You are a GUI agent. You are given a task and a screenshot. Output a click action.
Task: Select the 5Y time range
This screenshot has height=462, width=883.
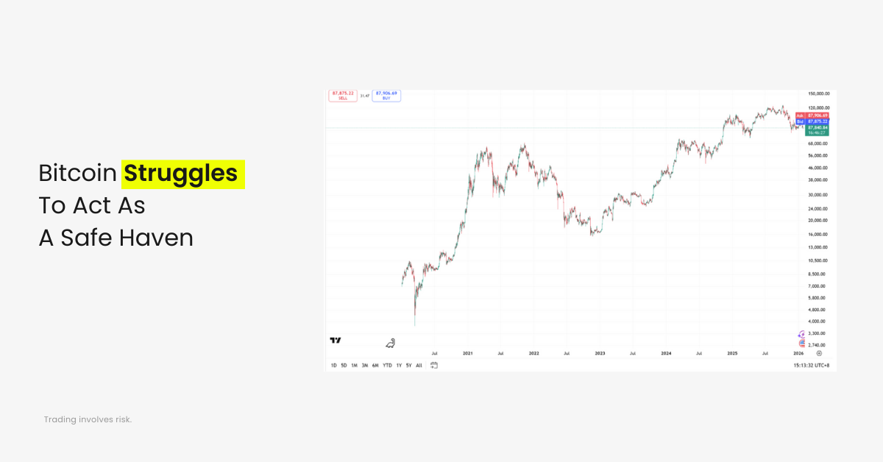pyautogui.click(x=408, y=365)
